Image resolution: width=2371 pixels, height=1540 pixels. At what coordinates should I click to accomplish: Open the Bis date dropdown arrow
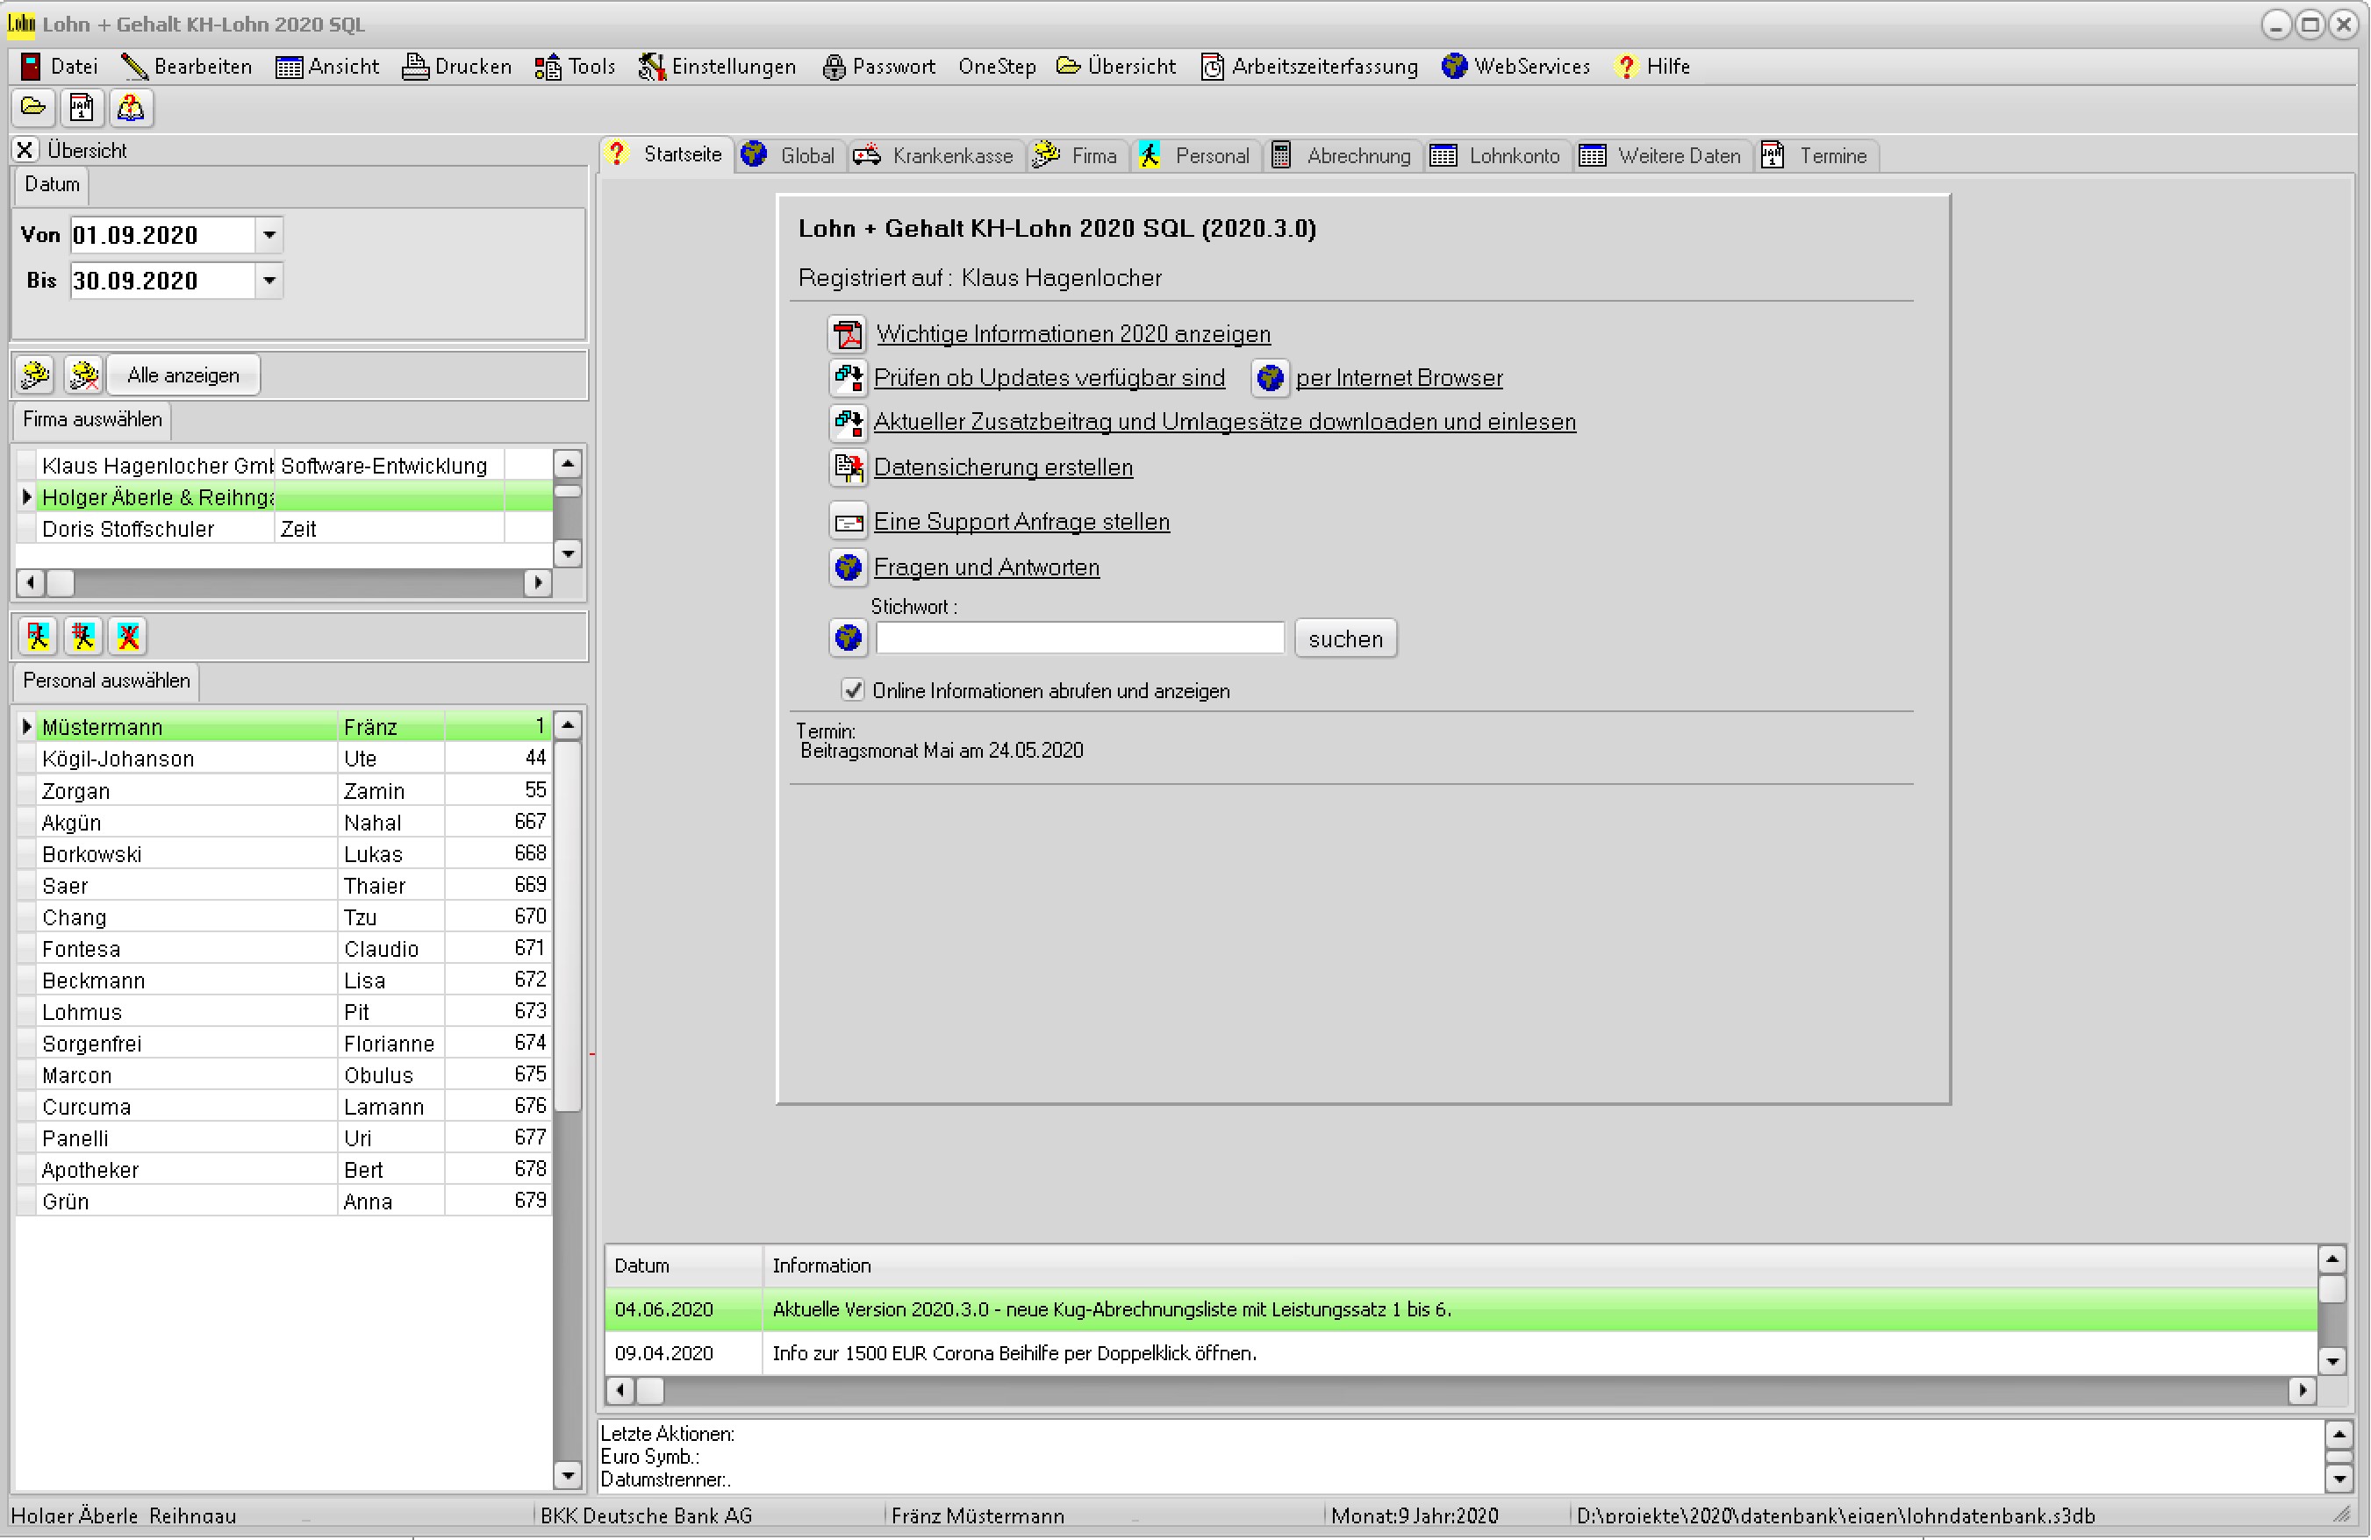click(269, 281)
